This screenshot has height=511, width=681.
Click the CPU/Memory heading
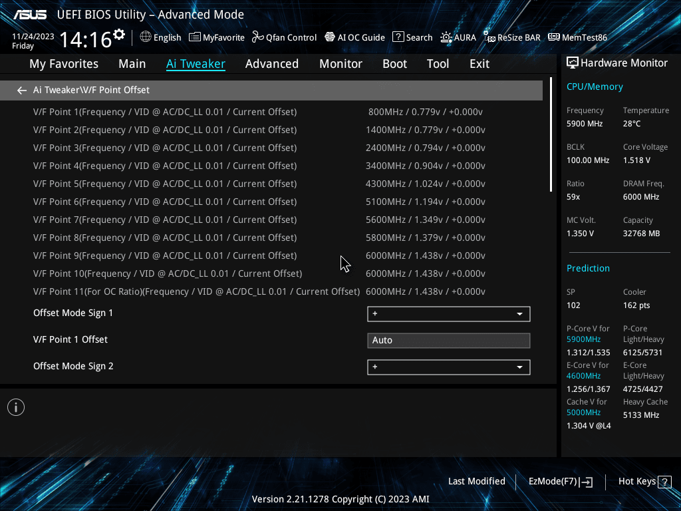(595, 87)
